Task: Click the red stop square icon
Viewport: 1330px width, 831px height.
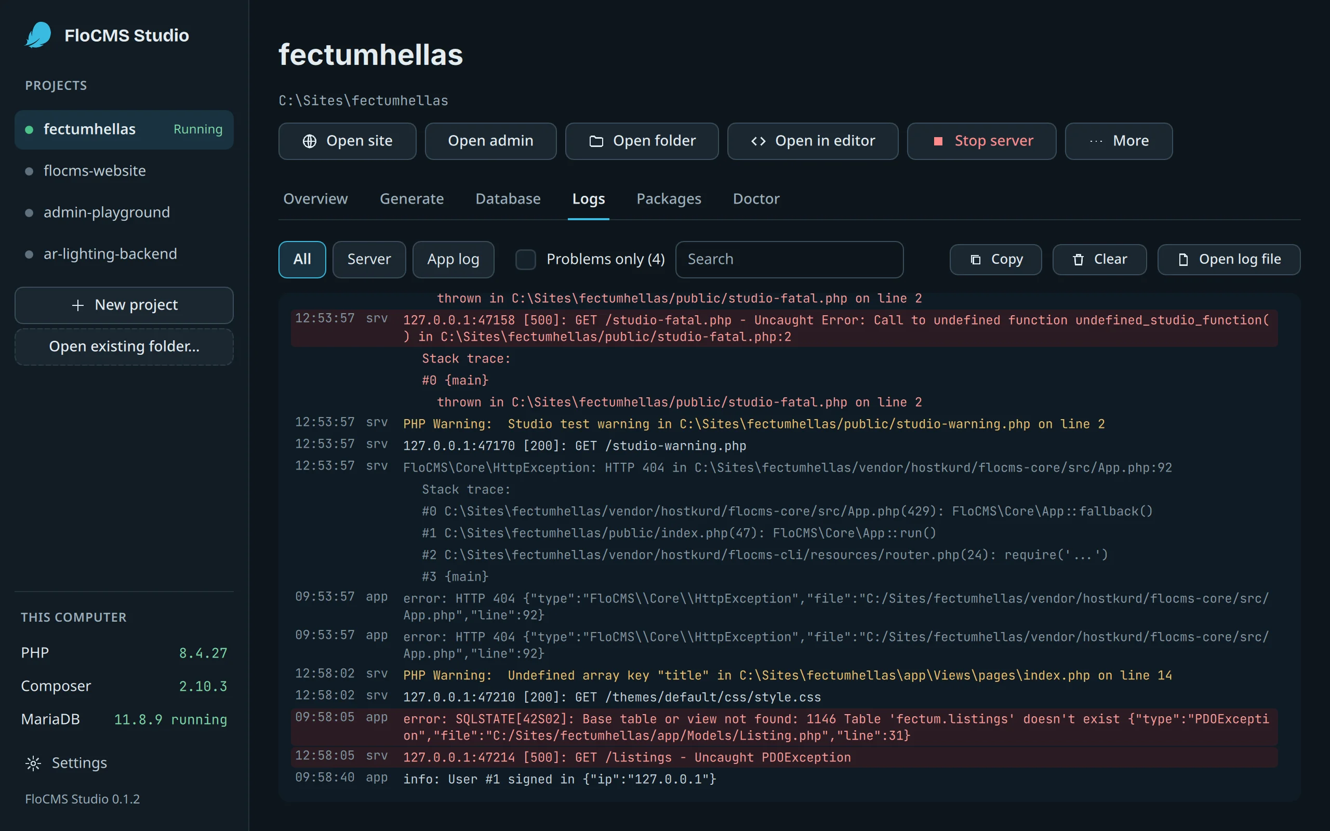Action: [x=938, y=141]
